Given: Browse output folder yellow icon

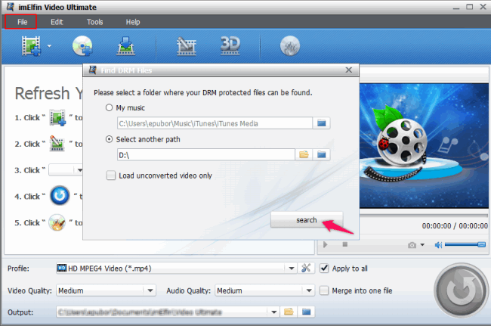Looking at the screenshot, I should tap(289, 312).
